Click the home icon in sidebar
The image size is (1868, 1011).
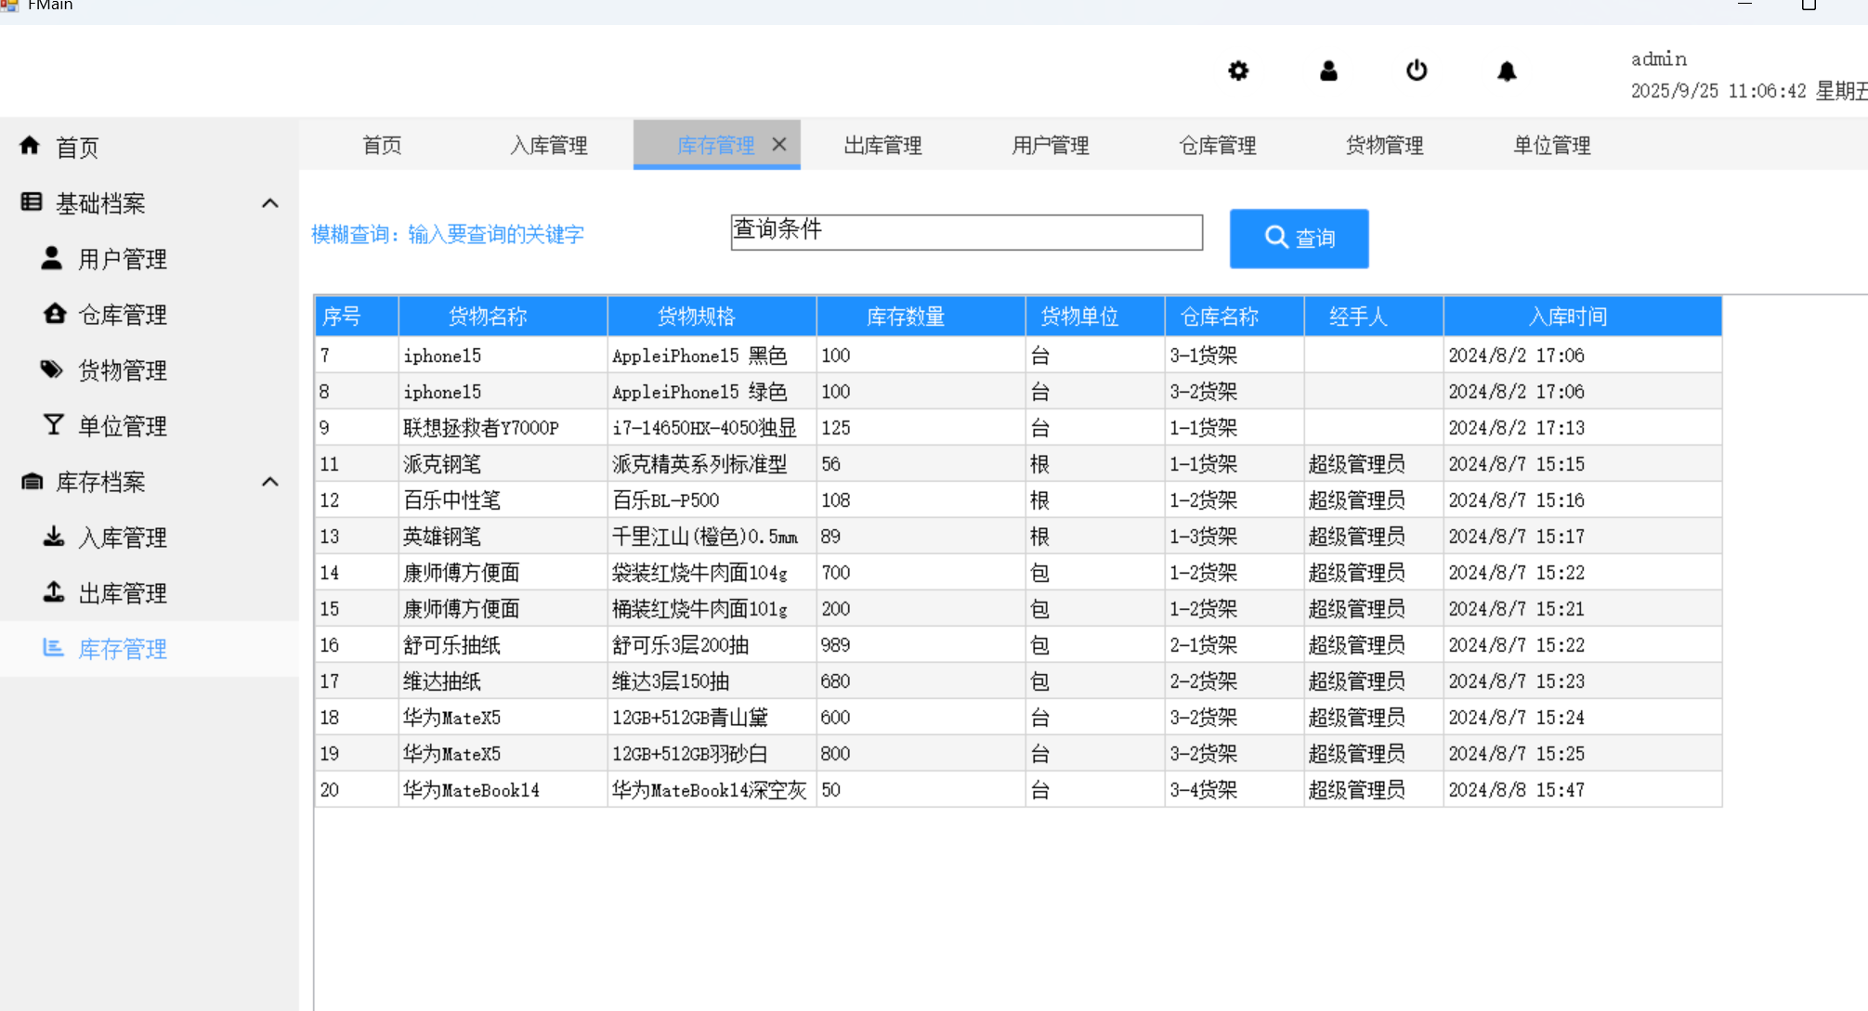(30, 146)
